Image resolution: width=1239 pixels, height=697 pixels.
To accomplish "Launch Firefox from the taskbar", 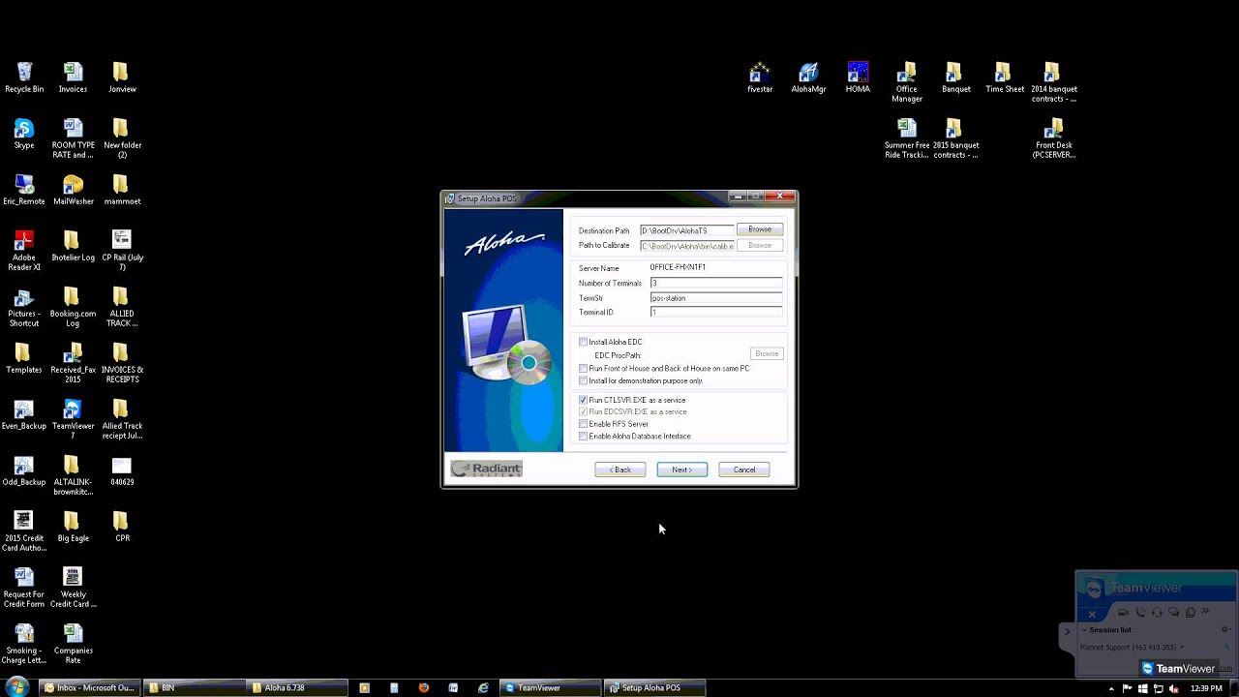I will pos(424,687).
